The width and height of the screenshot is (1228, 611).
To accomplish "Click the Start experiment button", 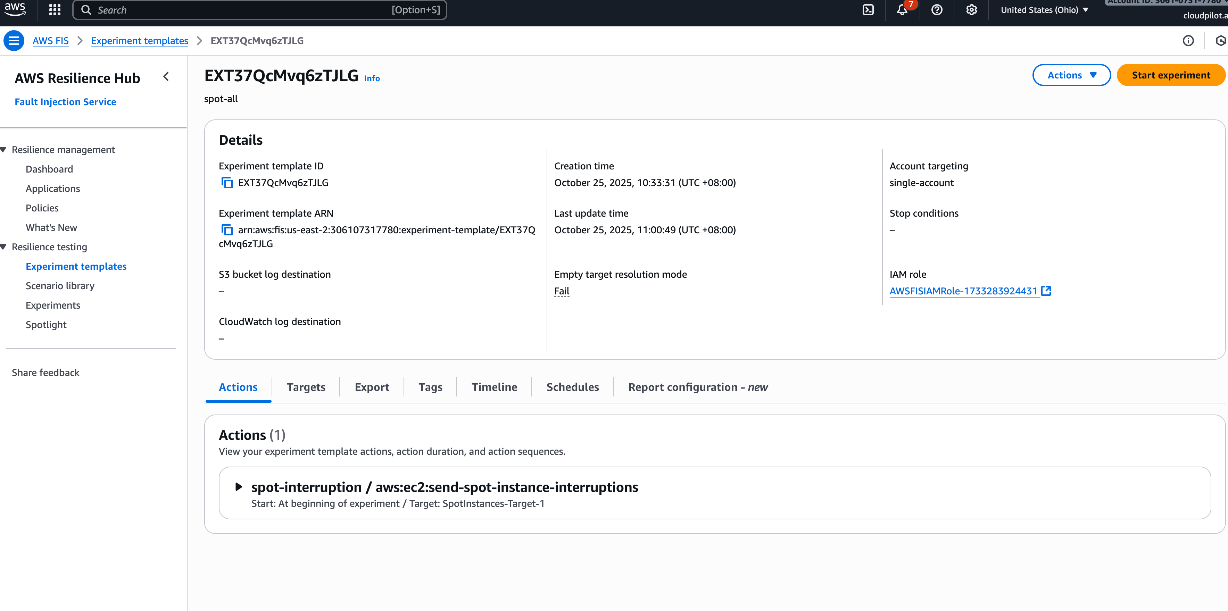I will click(x=1171, y=75).
